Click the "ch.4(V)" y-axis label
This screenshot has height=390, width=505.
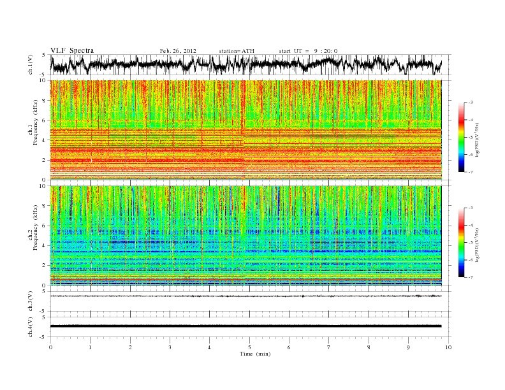point(31,327)
